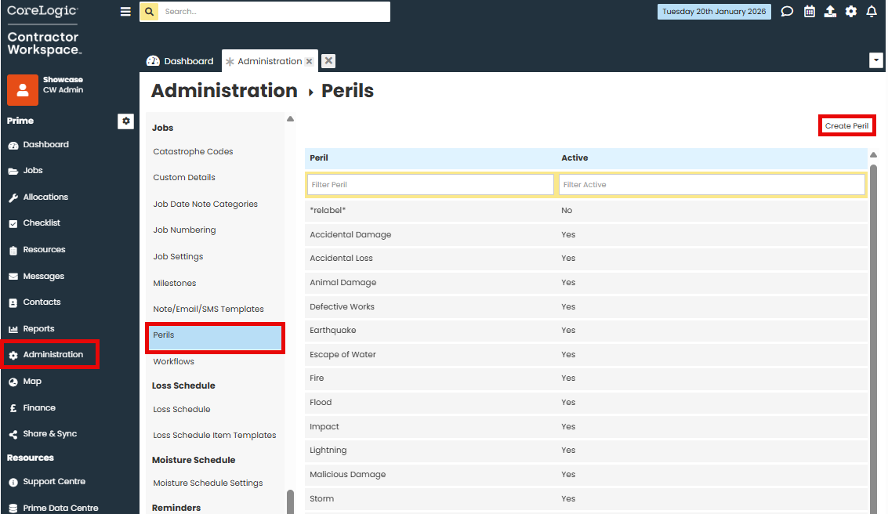The image size is (888, 514).
Task: Close the Administration tab with its X
Action: pyautogui.click(x=310, y=61)
